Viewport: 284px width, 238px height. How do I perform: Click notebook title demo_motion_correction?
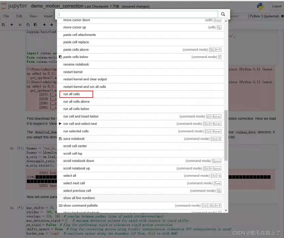click(x=57, y=6)
